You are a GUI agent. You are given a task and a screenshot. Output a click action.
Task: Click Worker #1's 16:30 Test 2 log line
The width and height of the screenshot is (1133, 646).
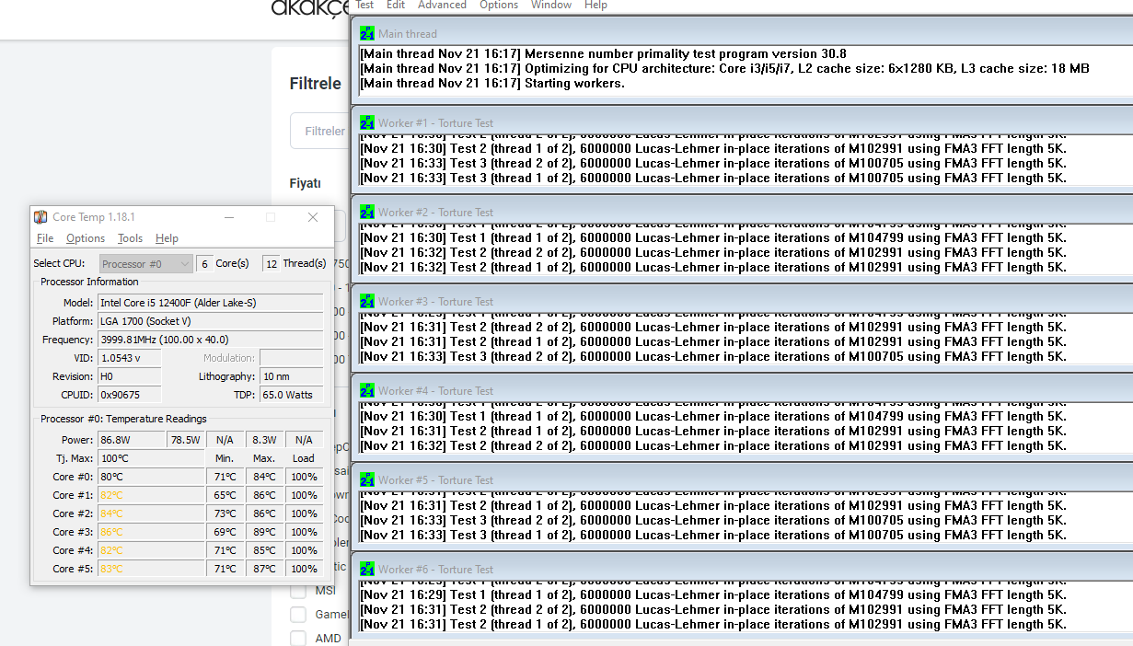tap(712, 149)
